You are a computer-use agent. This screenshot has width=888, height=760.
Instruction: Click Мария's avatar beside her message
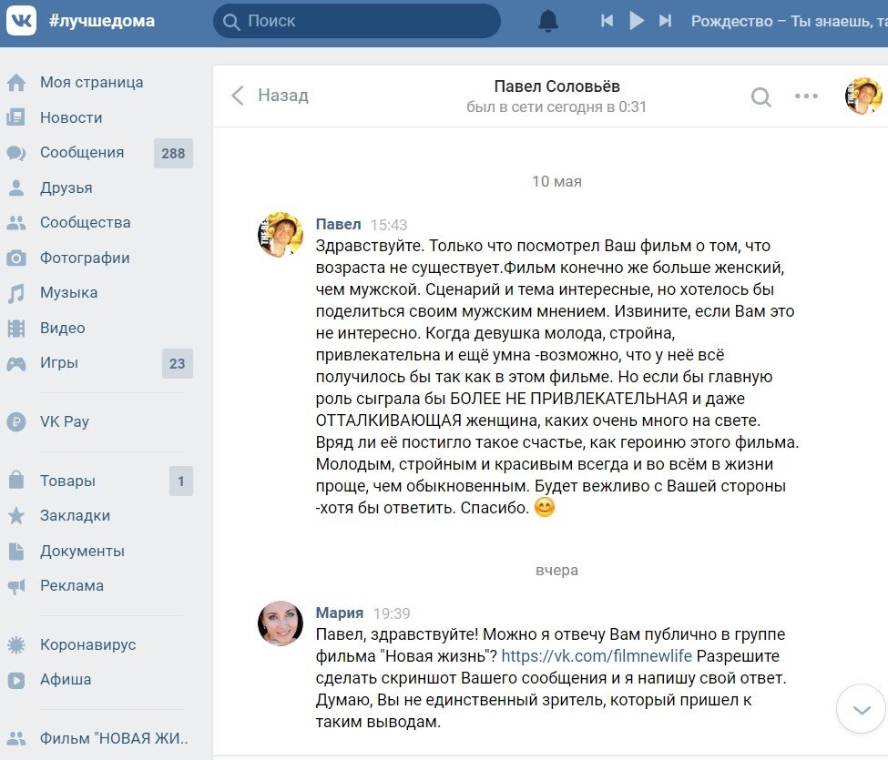click(281, 623)
